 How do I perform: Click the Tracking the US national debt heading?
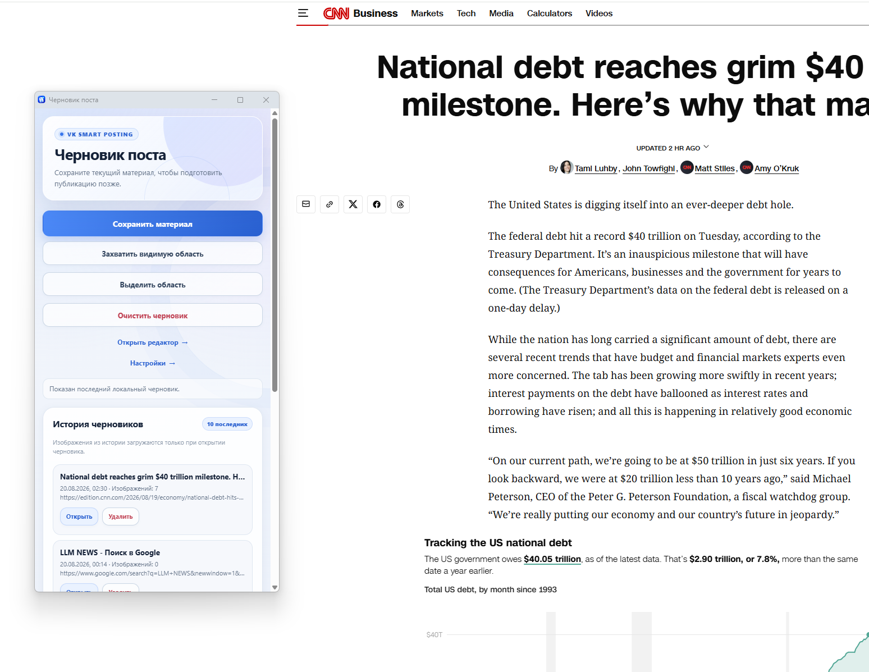pos(498,543)
